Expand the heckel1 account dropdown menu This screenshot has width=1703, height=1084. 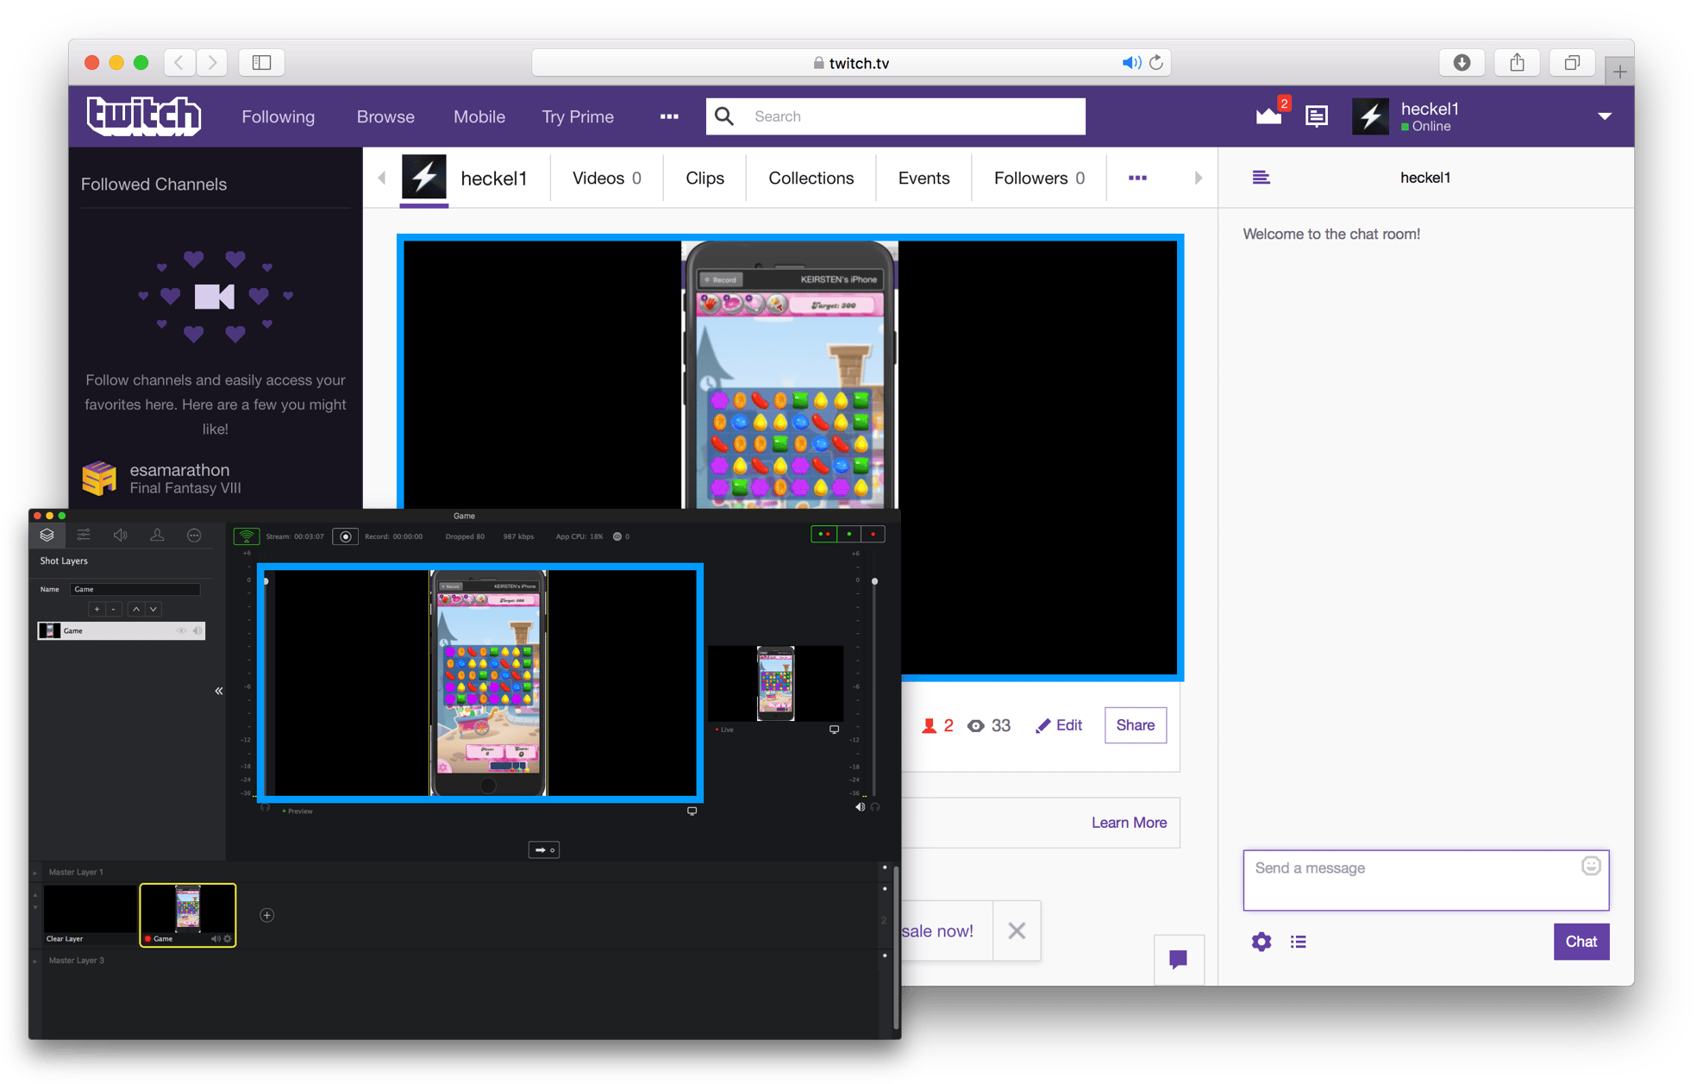[1605, 116]
